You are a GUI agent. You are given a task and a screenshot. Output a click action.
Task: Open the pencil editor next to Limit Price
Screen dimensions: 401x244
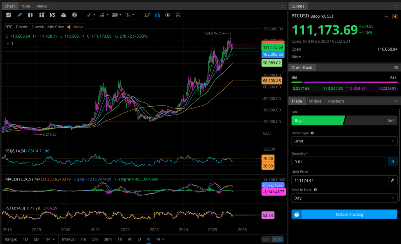pyautogui.click(x=392, y=180)
